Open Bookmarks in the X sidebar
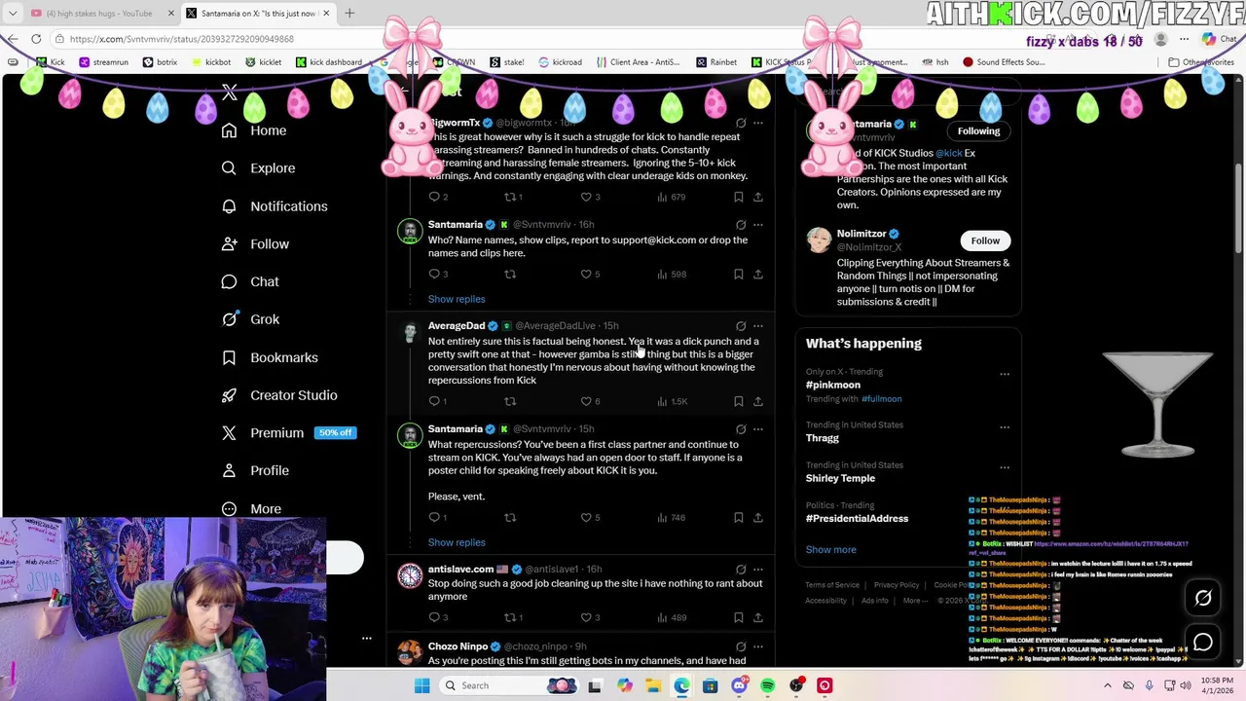The width and height of the screenshot is (1246, 701). point(270,357)
